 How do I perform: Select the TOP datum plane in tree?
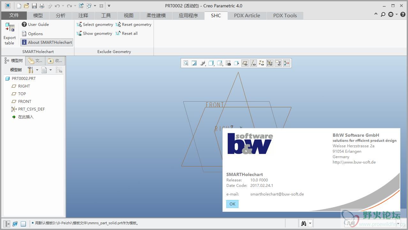pyautogui.click(x=19, y=94)
